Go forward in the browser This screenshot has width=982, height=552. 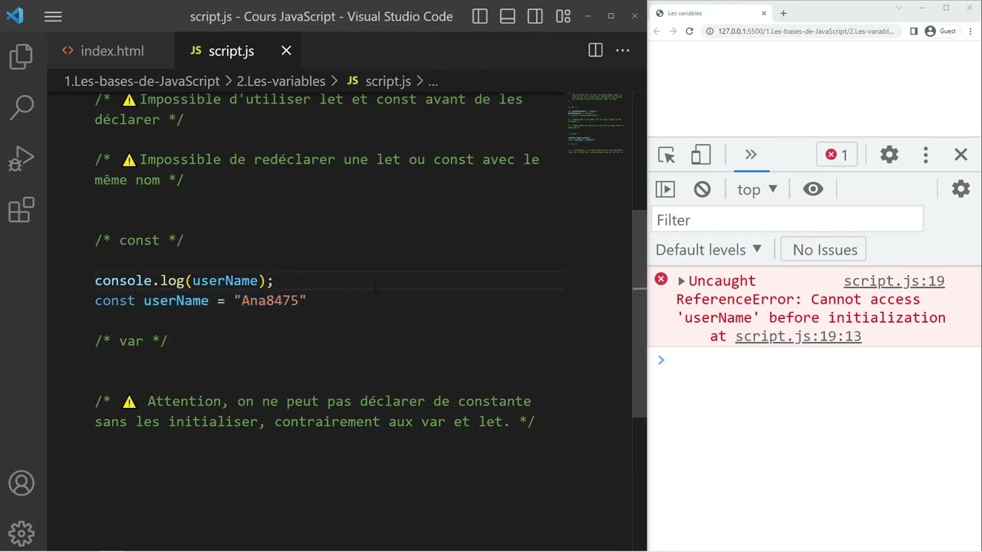click(x=673, y=31)
